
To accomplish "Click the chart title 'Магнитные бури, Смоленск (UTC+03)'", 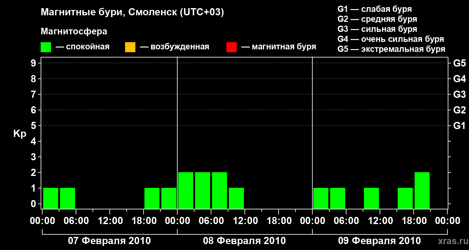I will point(133,13).
